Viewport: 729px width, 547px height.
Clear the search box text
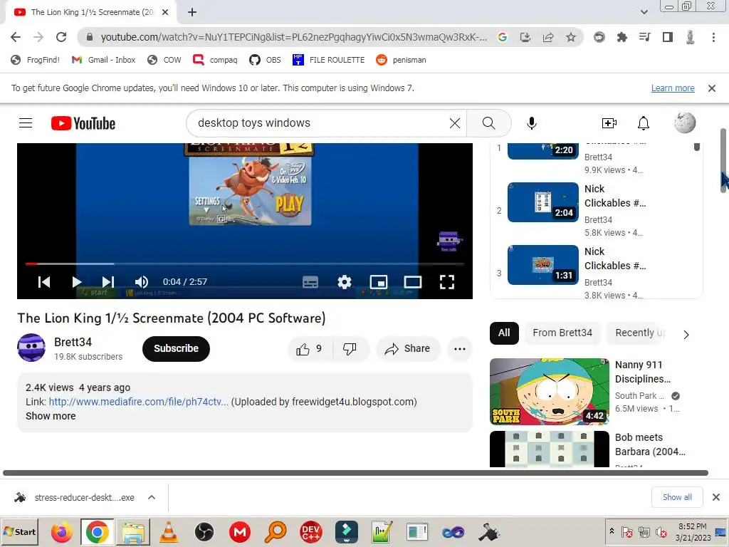(455, 123)
